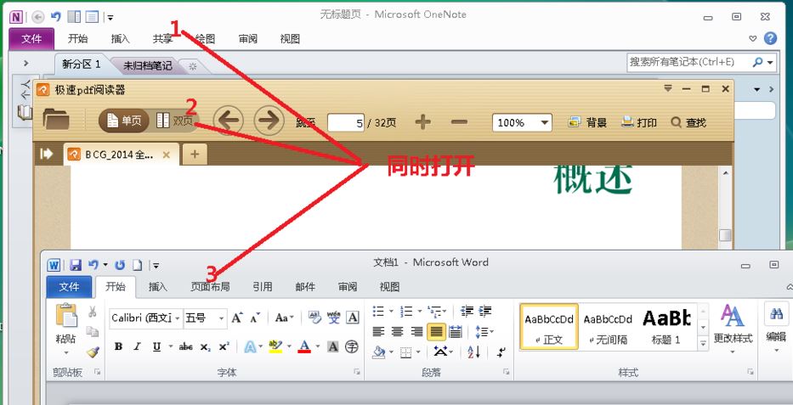Toggle Character Shading (gray A) in Word
The image size is (793, 405).
[x=333, y=346]
